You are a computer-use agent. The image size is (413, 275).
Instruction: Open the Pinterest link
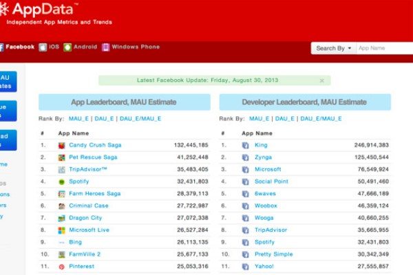82,266
